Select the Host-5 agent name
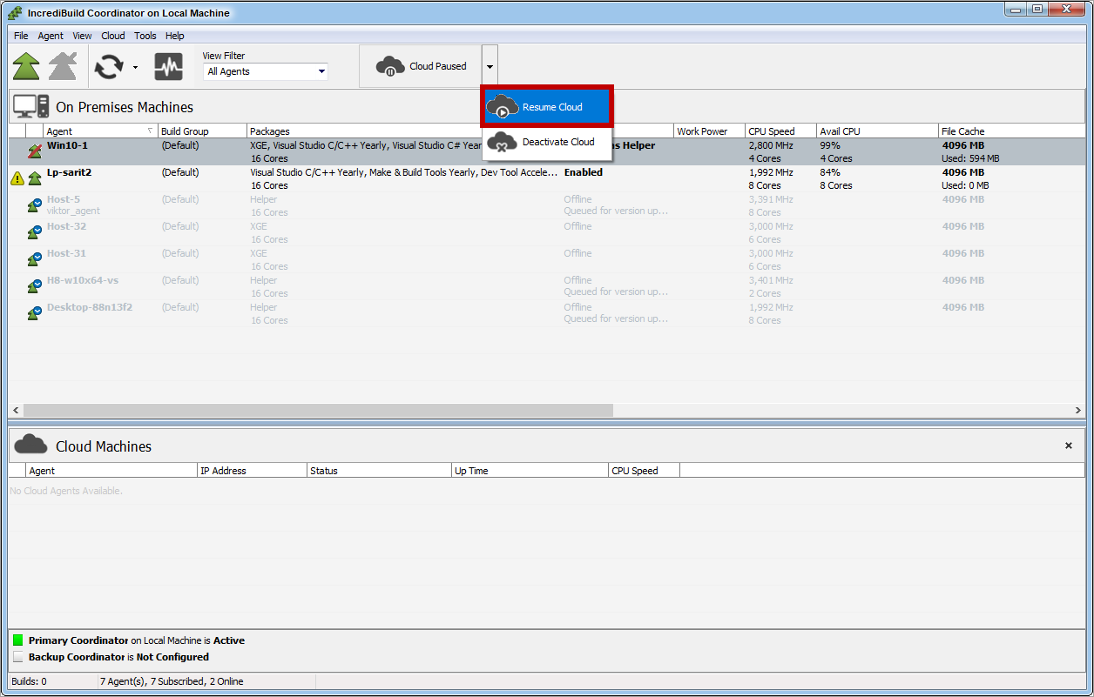 click(x=64, y=199)
